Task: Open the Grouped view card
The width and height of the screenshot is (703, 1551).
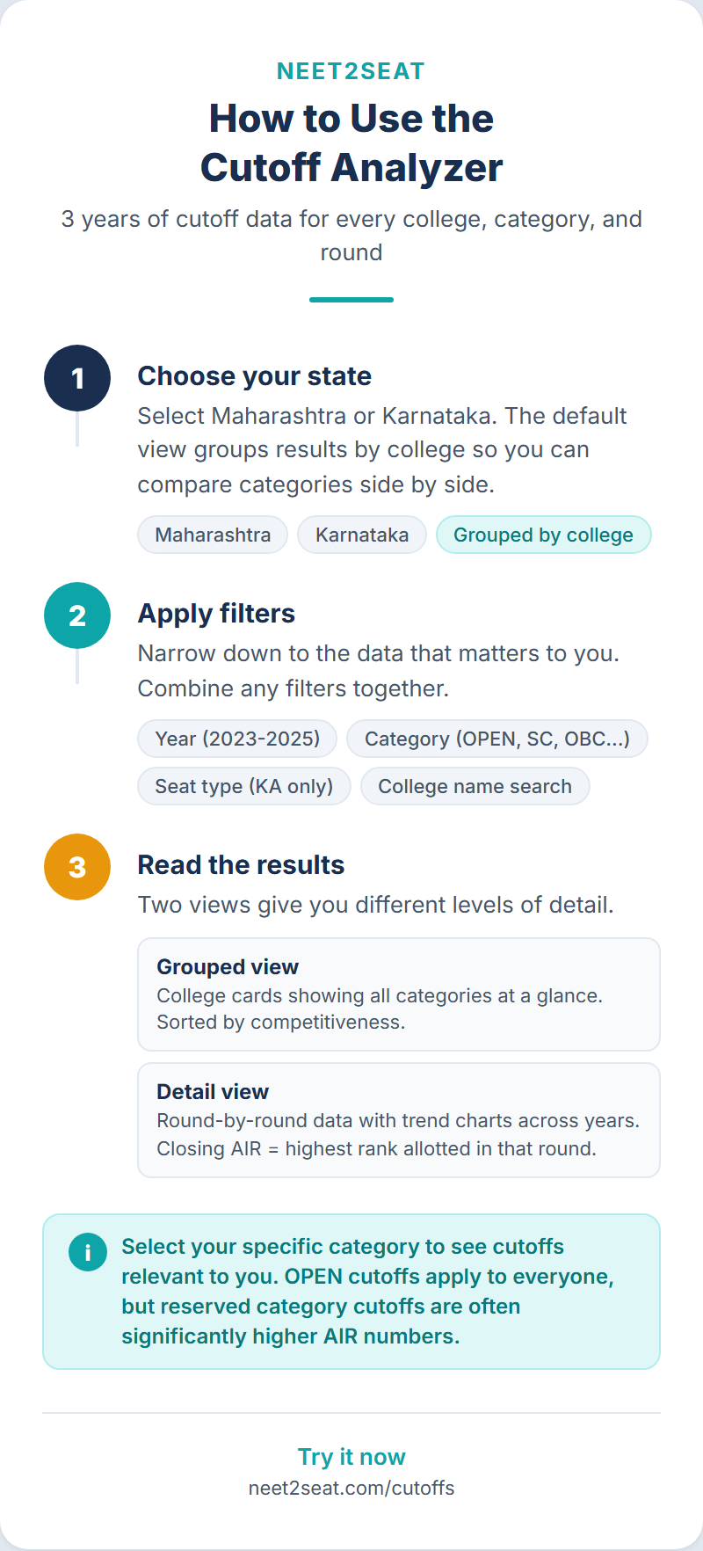Action: point(399,994)
